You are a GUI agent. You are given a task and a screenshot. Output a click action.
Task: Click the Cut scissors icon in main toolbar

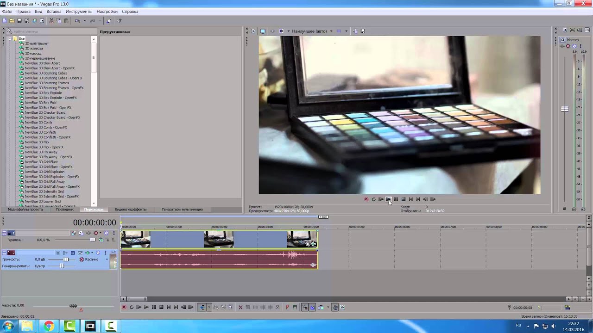(x=51, y=21)
